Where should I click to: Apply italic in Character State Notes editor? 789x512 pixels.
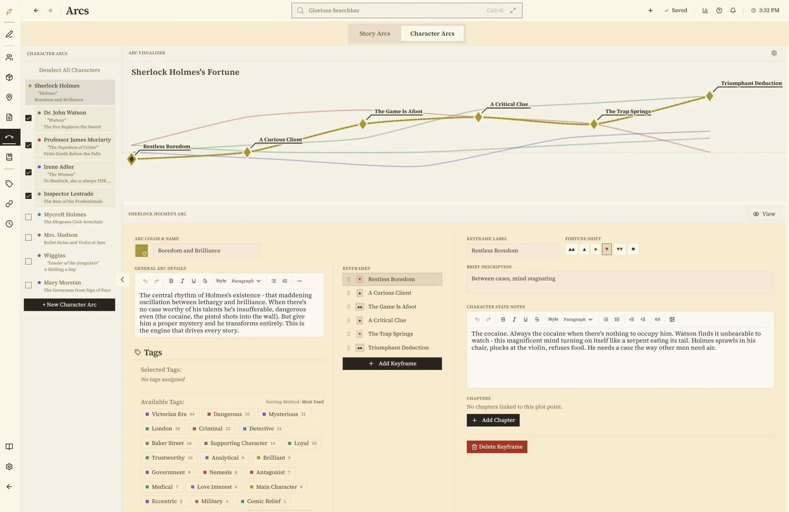point(514,319)
